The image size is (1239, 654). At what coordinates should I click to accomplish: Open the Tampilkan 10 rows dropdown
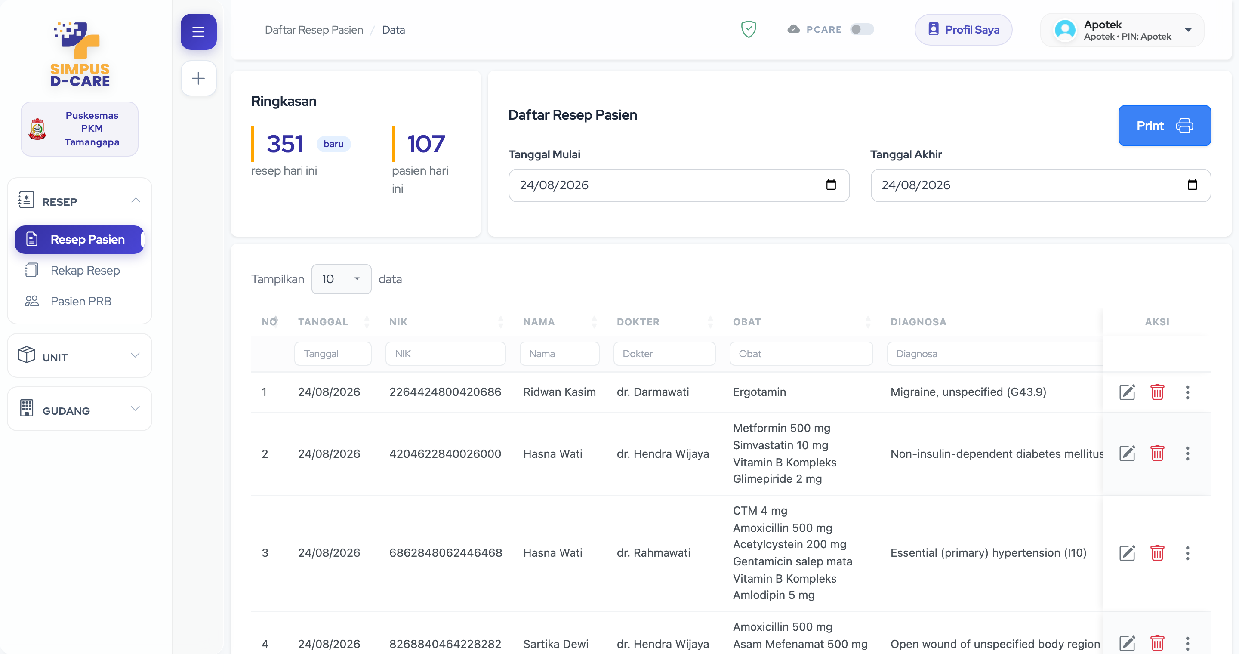(x=341, y=279)
